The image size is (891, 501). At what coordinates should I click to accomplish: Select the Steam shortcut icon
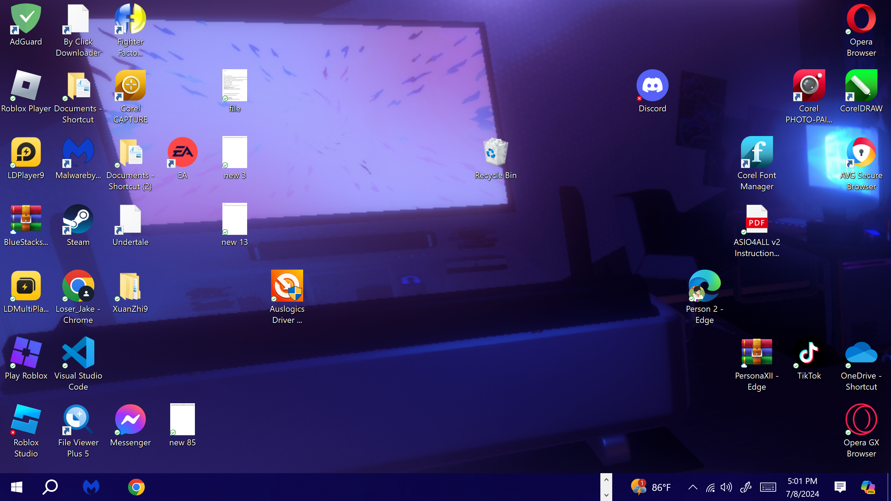[x=78, y=220]
